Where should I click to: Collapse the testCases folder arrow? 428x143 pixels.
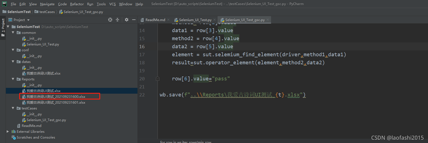tap(13, 108)
